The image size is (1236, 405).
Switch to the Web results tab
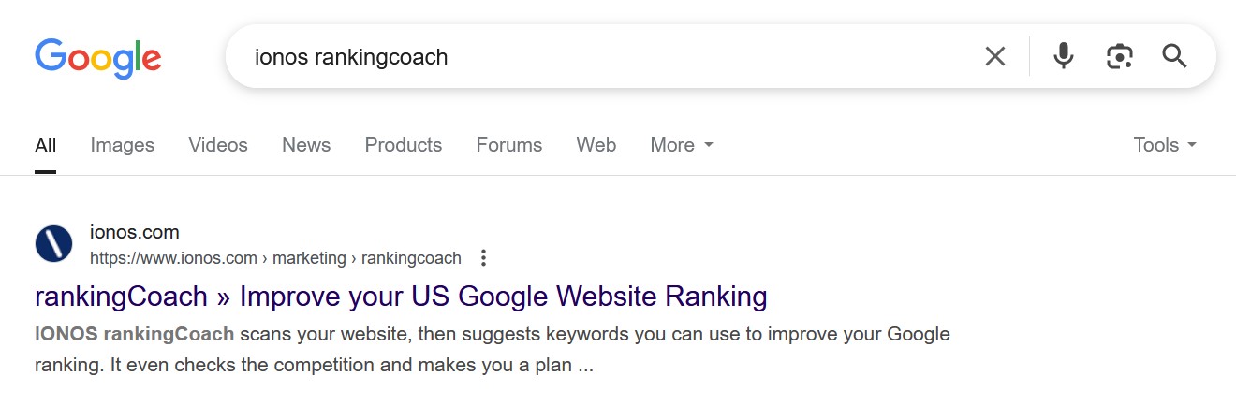(596, 145)
